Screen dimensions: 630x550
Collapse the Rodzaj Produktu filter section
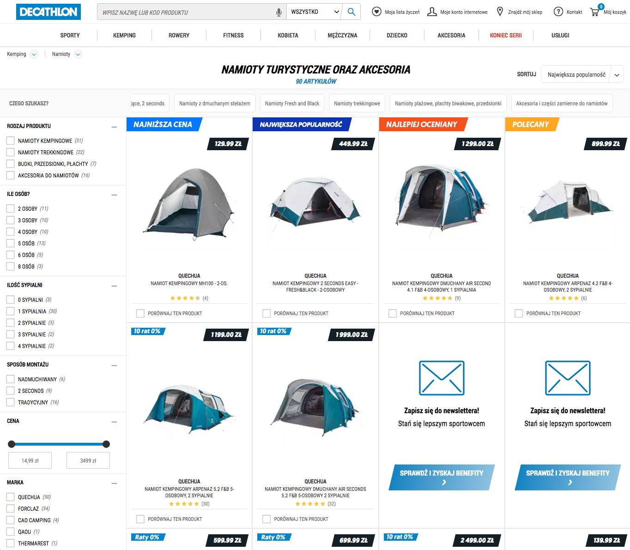114,127
